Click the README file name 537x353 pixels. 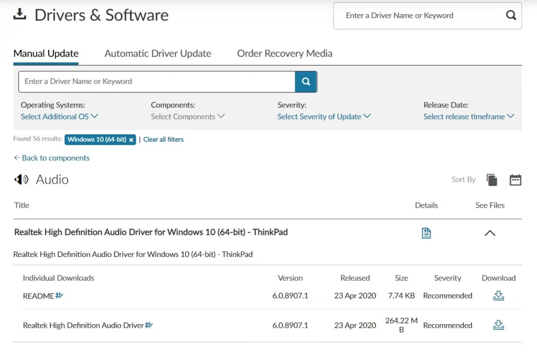tap(38, 296)
